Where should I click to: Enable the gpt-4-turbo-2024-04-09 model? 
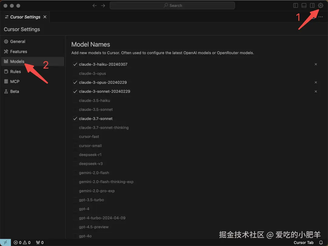75,218
